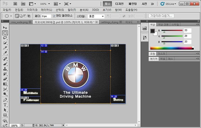
Task: Select the 필수 workspace button
Action: (x=107, y=4)
